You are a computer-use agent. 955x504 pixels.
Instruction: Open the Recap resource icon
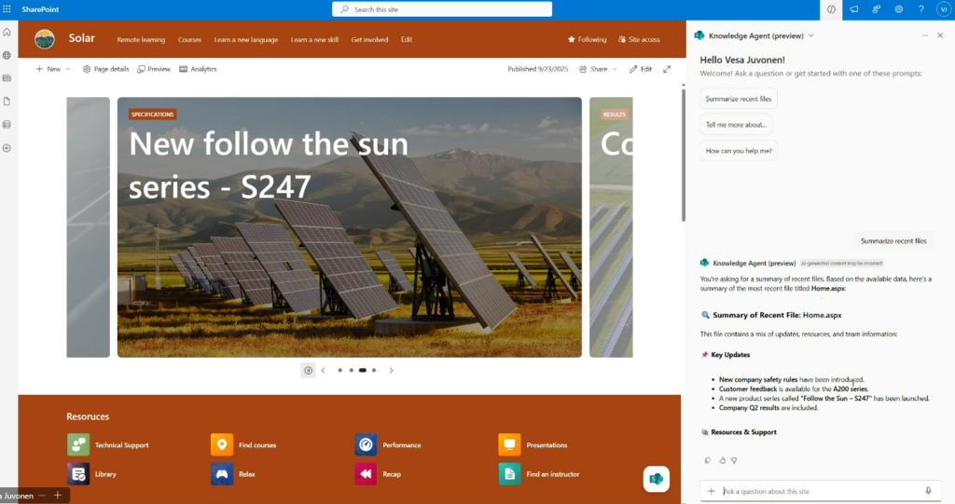pos(366,473)
